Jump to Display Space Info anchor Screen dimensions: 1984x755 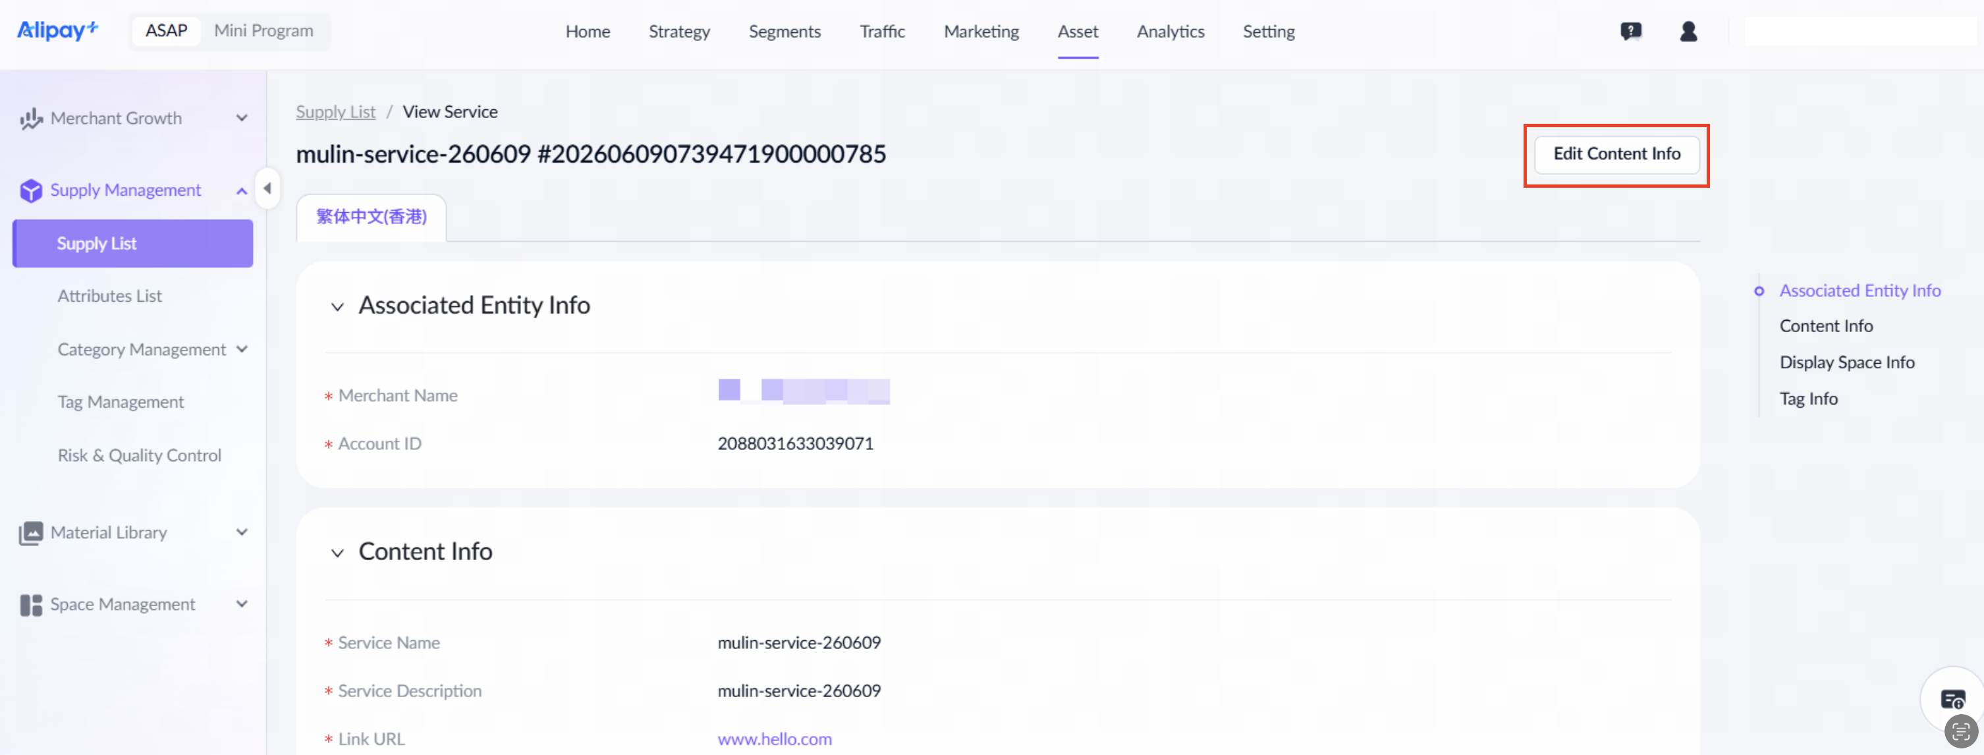tap(1846, 362)
